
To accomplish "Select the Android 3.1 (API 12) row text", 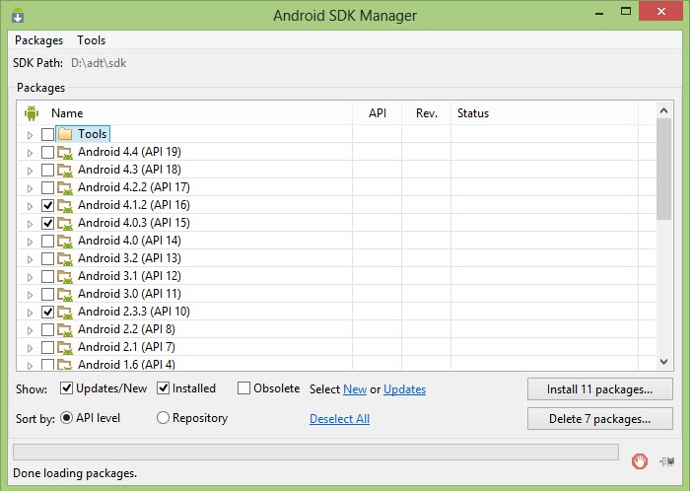I will pos(129,276).
